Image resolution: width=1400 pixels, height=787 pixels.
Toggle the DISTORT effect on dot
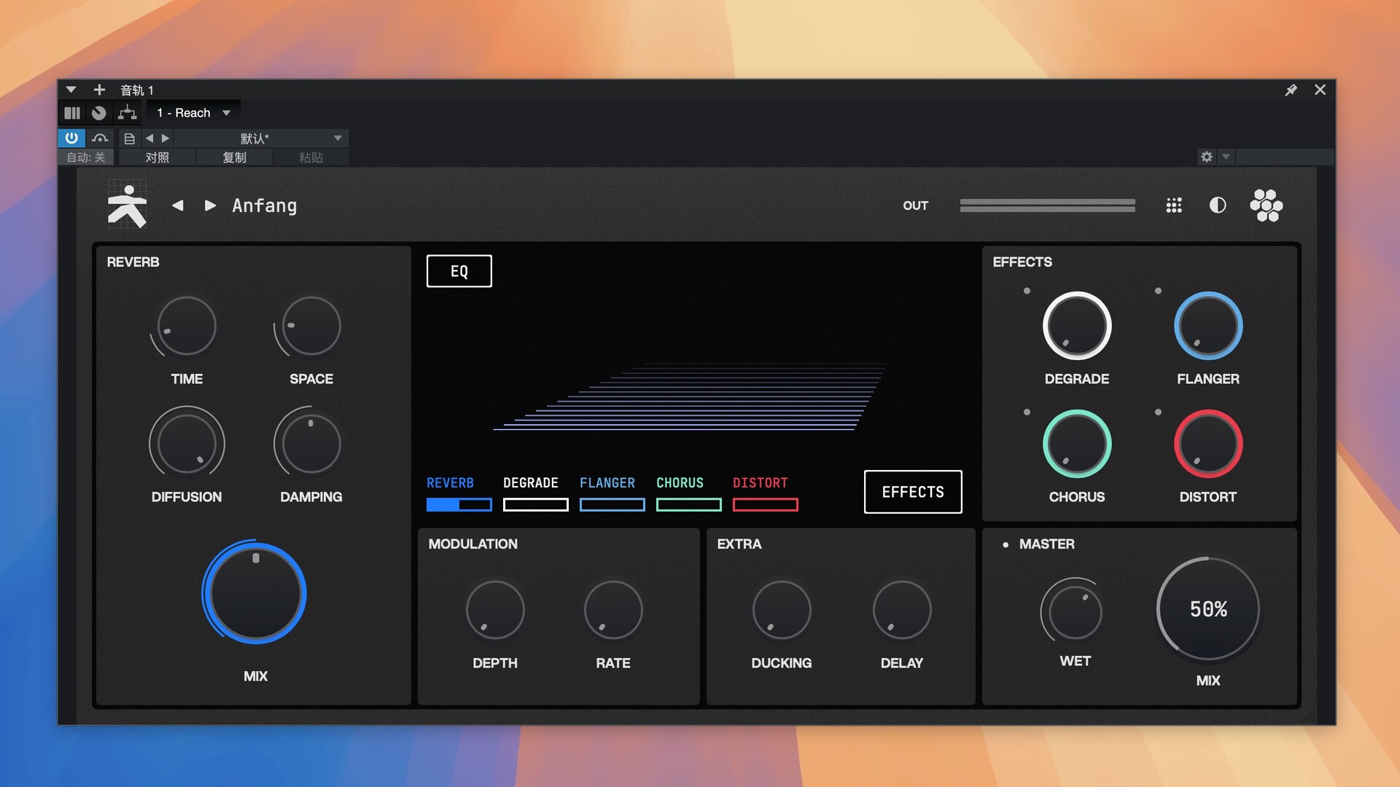[x=1158, y=412]
